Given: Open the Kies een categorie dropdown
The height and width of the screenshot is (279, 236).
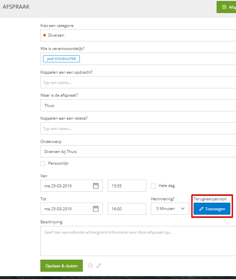Looking at the screenshot, I should [x=138, y=35].
